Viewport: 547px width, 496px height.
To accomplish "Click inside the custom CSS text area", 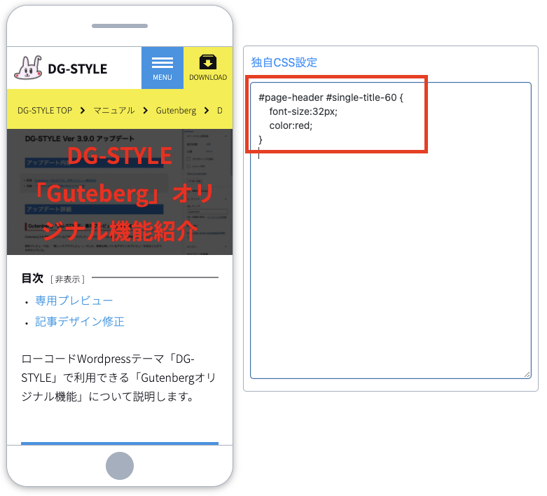I will 390,266.
